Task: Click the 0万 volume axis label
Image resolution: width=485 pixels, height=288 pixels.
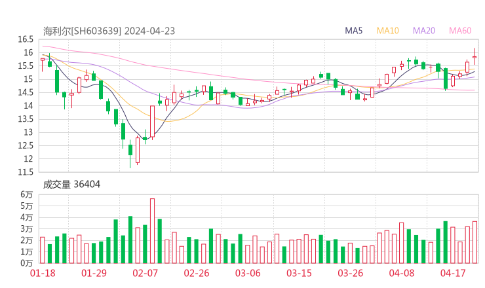Action: [27, 263]
